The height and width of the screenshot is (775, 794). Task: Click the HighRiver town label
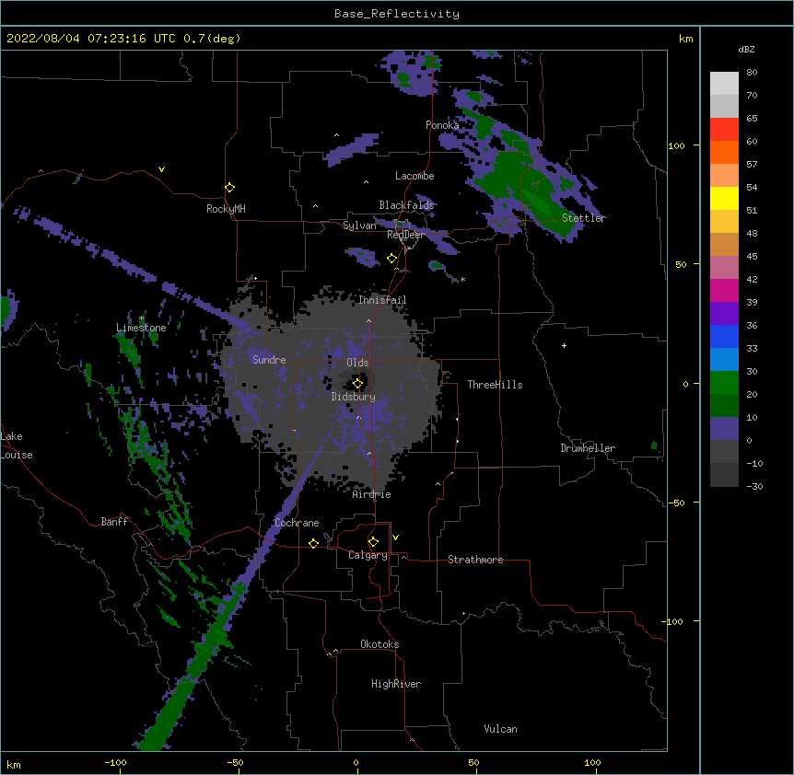coord(396,684)
